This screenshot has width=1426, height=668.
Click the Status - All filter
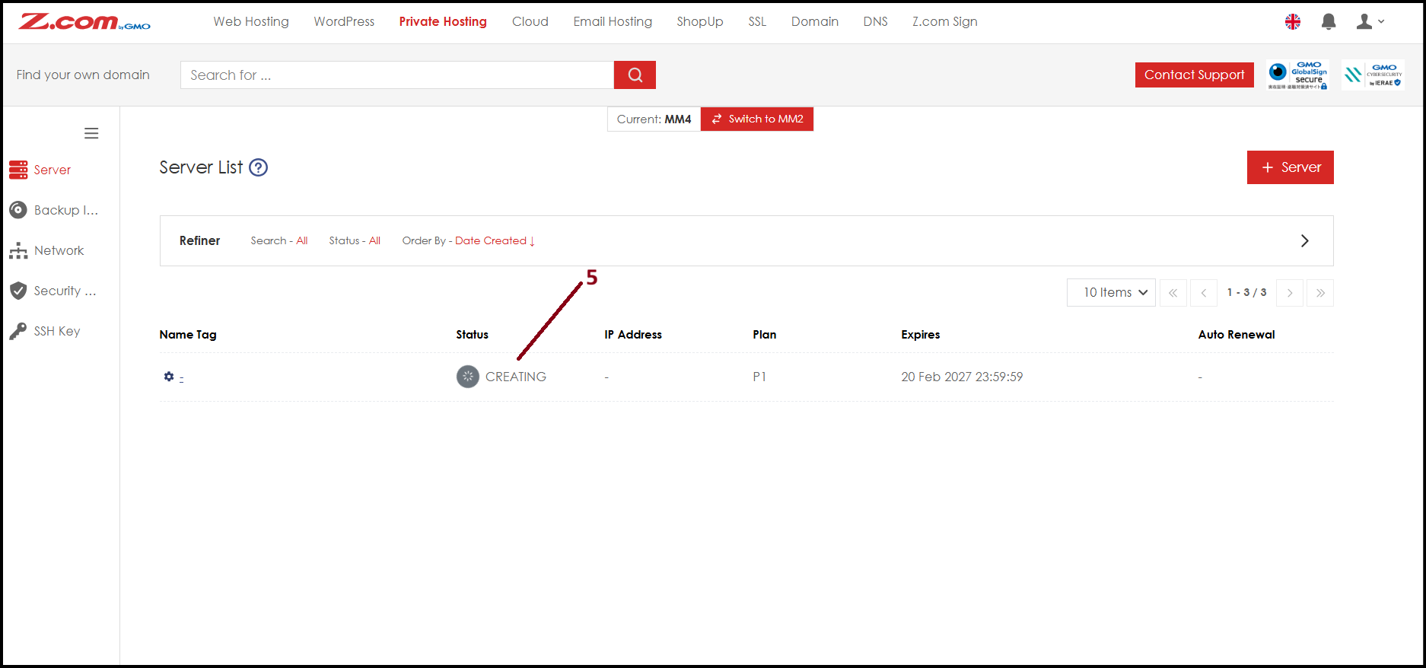pyautogui.click(x=355, y=241)
